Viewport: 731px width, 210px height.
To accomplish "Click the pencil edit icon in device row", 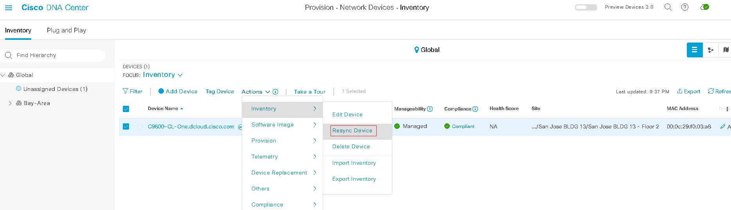I will (x=723, y=126).
